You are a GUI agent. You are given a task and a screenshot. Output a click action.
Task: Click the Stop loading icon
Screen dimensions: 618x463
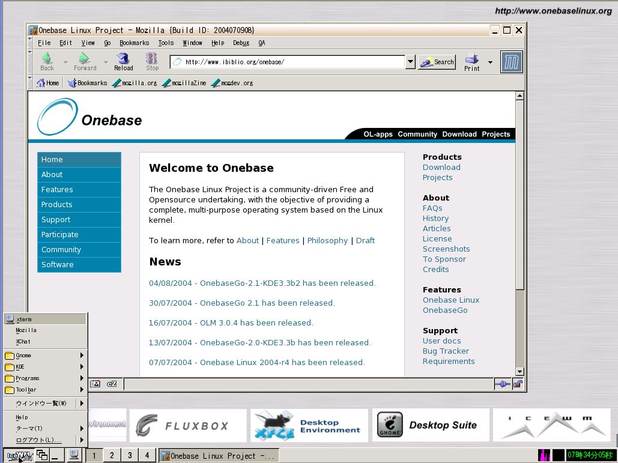[152, 58]
